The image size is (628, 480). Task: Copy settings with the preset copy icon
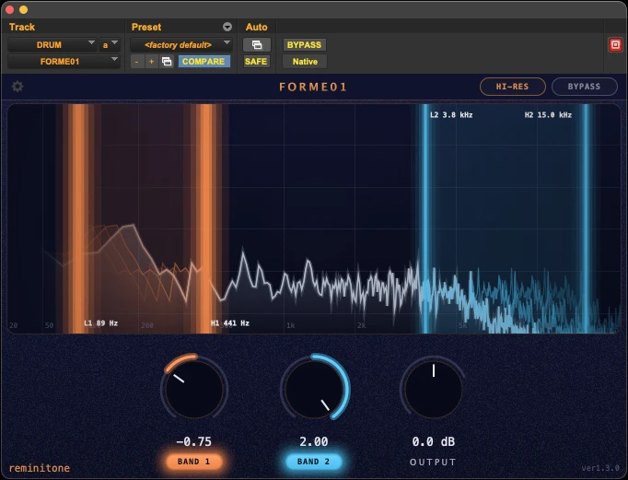[x=167, y=62]
